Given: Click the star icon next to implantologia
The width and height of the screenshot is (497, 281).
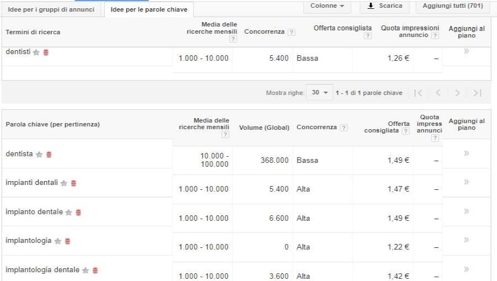Looking at the screenshot, I should (x=57, y=241).
